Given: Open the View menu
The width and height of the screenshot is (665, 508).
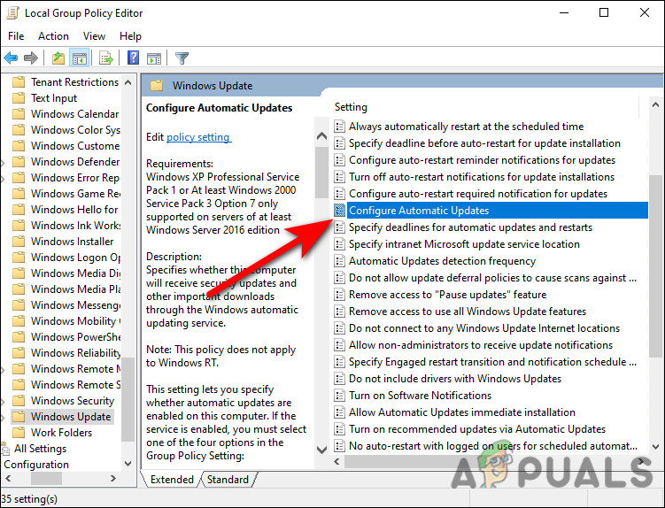Looking at the screenshot, I should coord(94,36).
